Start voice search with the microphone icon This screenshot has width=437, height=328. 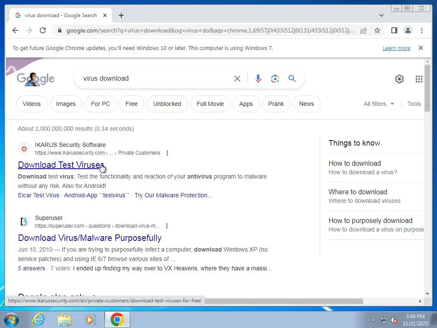pos(258,79)
